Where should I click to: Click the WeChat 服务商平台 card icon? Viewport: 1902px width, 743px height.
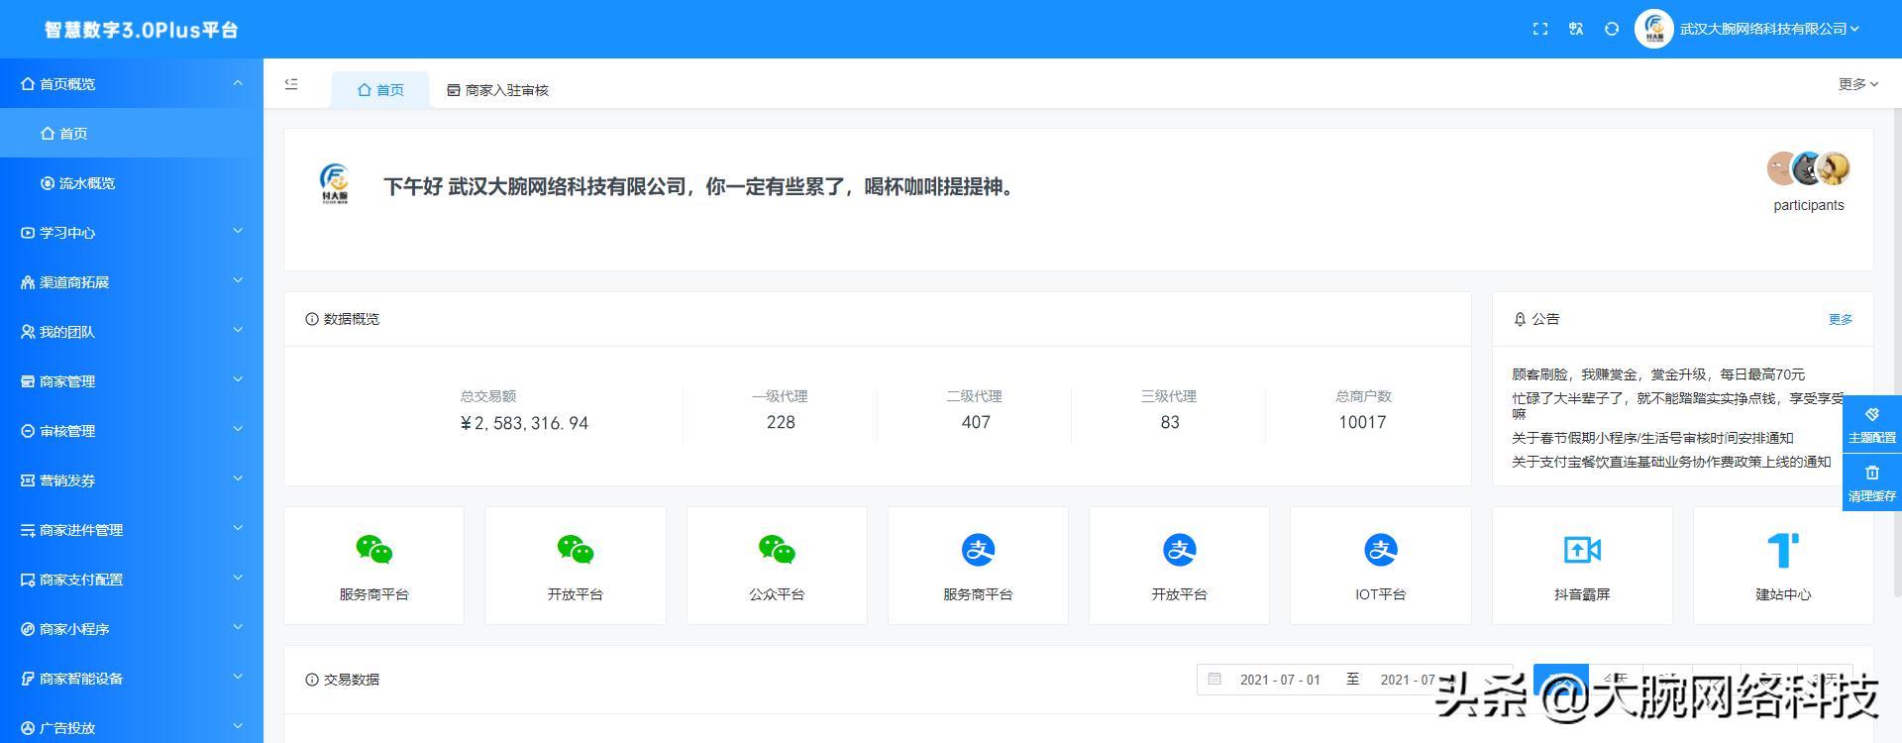pyautogui.click(x=373, y=549)
